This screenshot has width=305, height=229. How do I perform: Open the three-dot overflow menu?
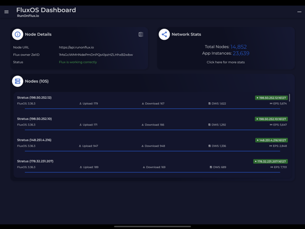pyautogui.click(x=299, y=12)
